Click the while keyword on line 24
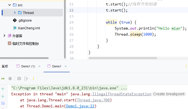Viewport: 188px width, 109px height. pos(111,22)
